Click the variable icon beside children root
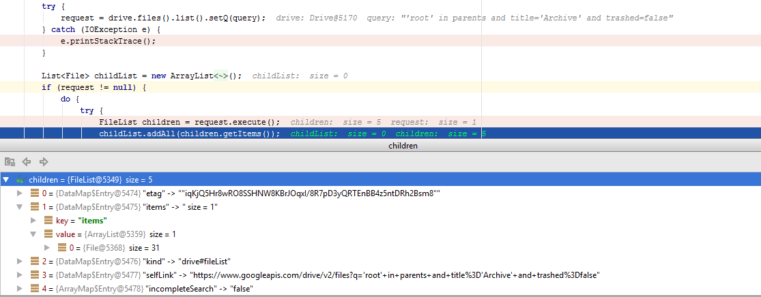Viewport: 761px width, 297px height. coord(21,180)
